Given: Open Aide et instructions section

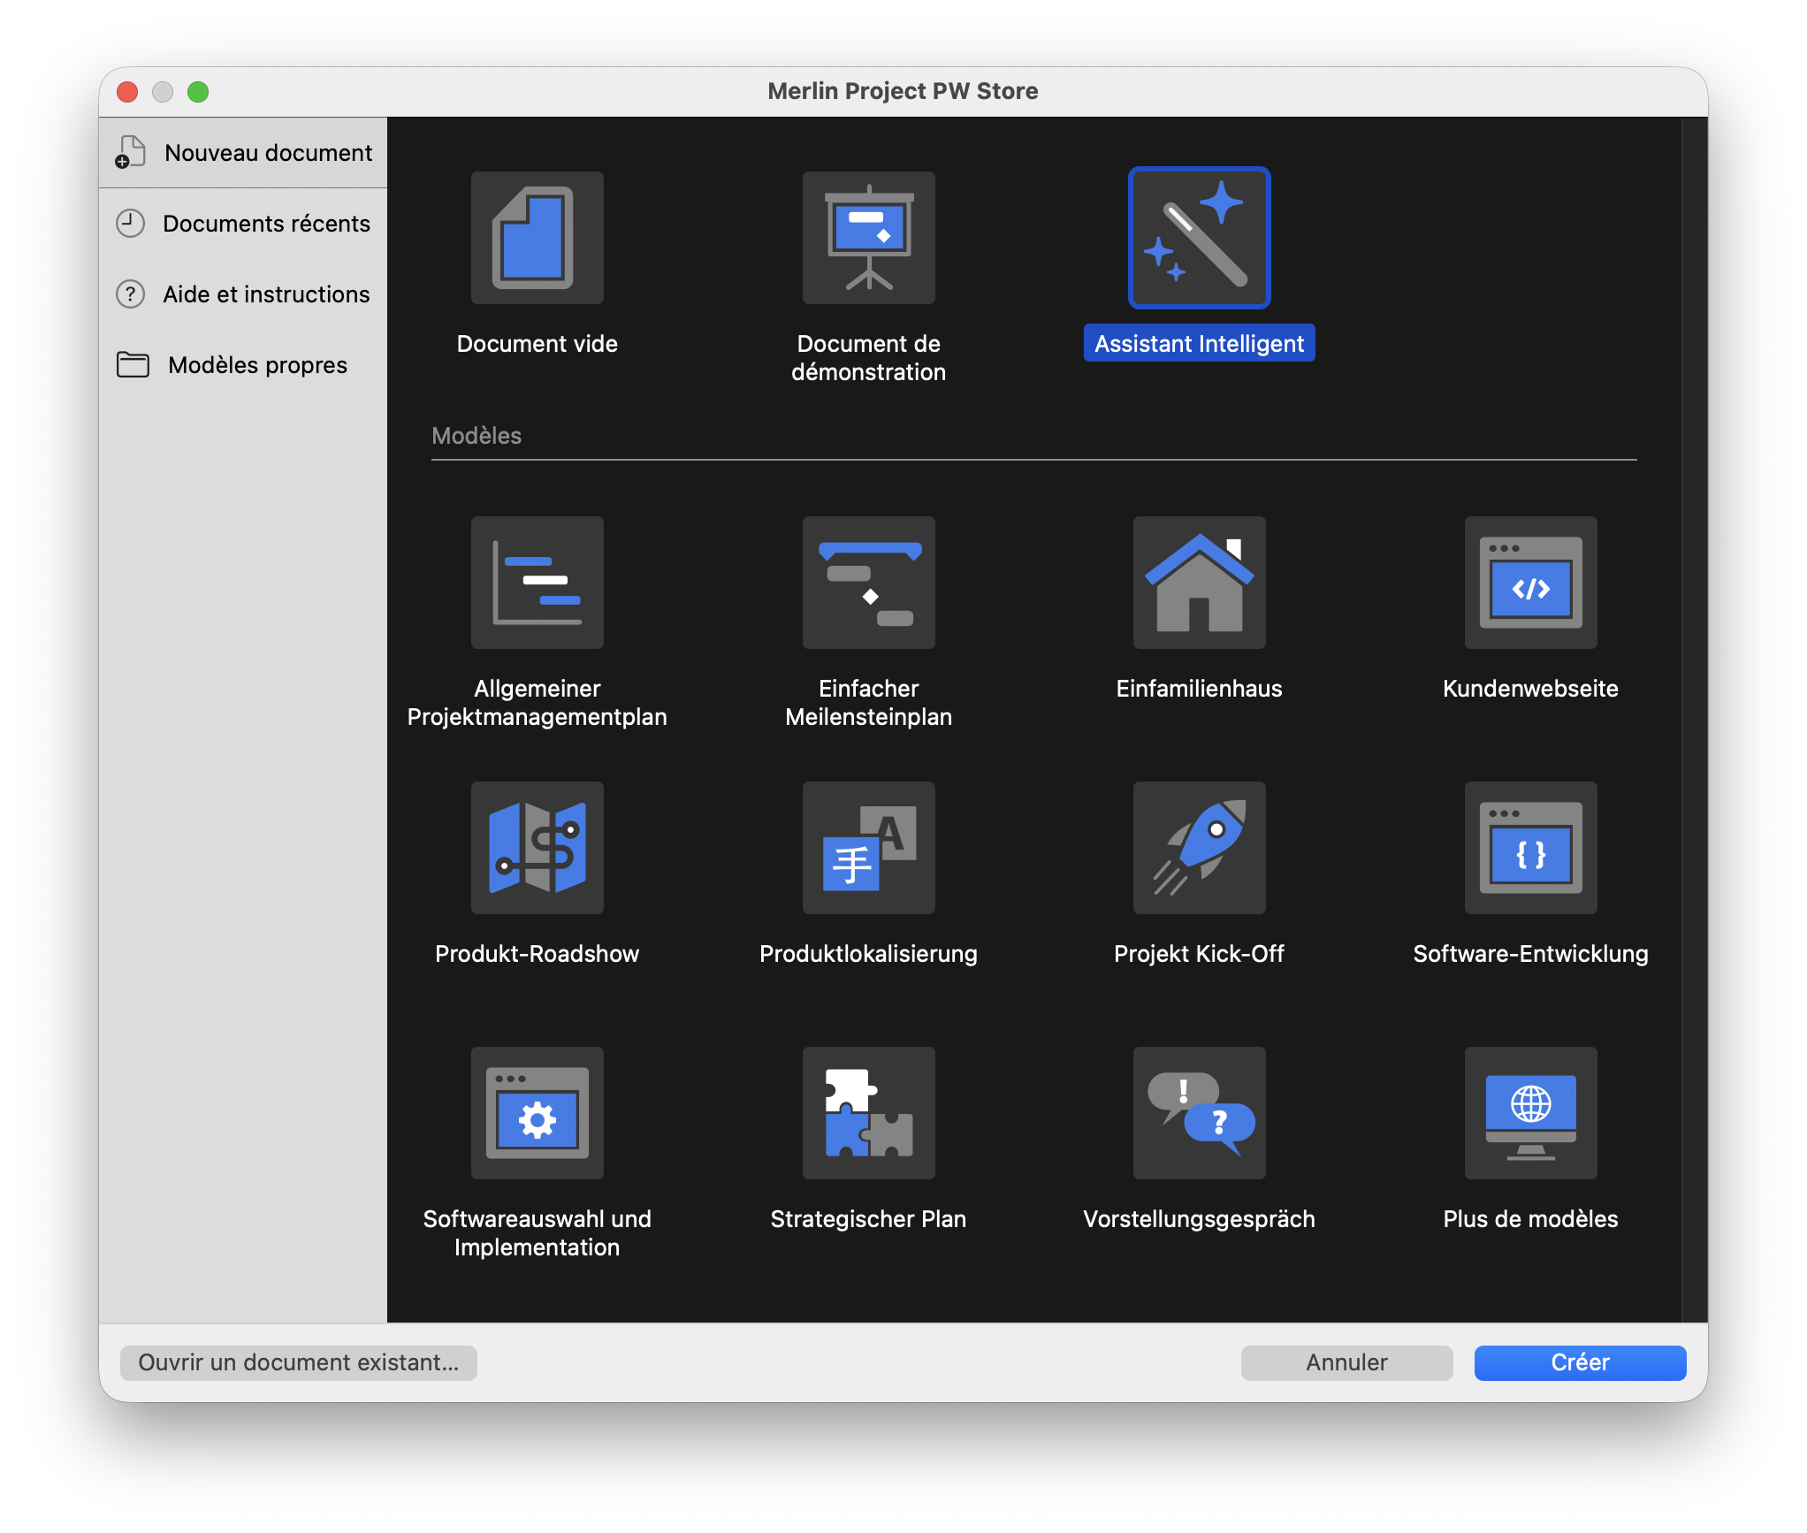Looking at the screenshot, I should coord(243,294).
